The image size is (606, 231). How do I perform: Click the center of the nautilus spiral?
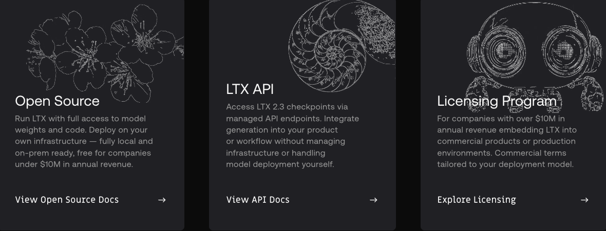(x=332, y=53)
